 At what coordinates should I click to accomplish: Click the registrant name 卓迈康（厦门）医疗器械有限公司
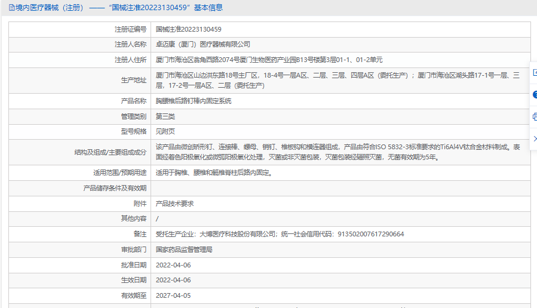click(x=202, y=45)
